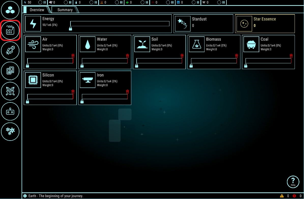The height and width of the screenshot is (199, 304).
Task: Click the red error indicator in status bar
Action: [294, 196]
